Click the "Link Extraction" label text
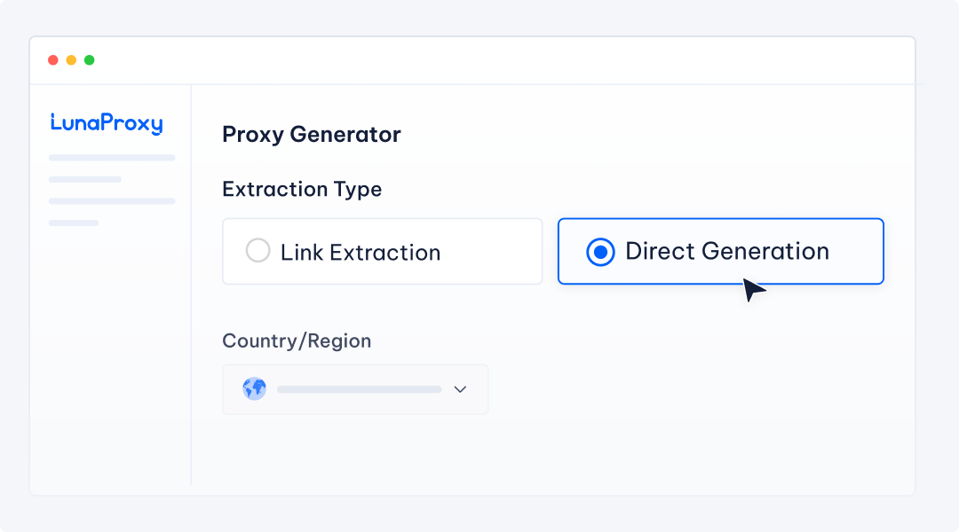The width and height of the screenshot is (959, 532). 361,253
